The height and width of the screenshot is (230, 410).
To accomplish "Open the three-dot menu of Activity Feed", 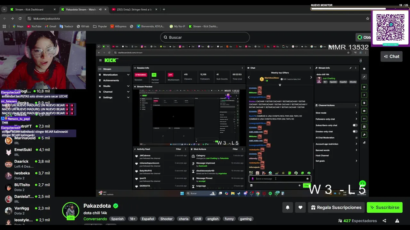I will point(185,149).
